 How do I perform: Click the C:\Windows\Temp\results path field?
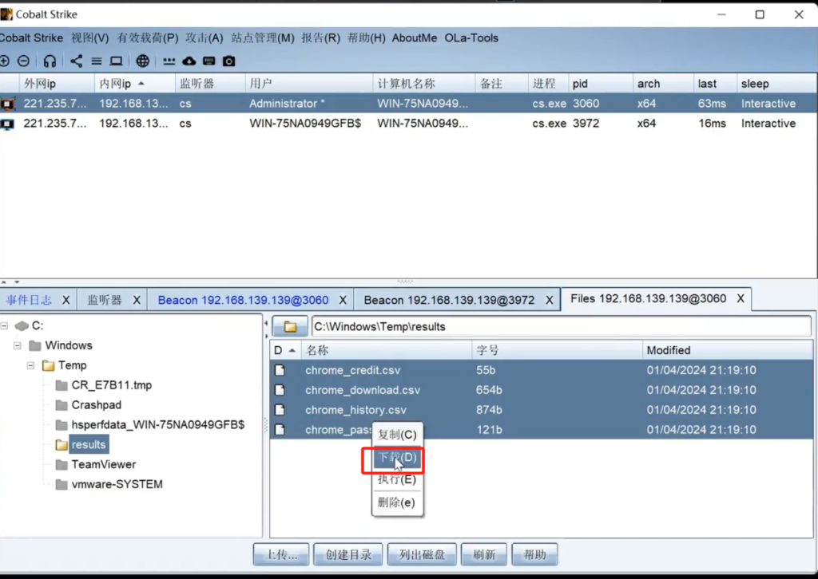click(x=561, y=326)
